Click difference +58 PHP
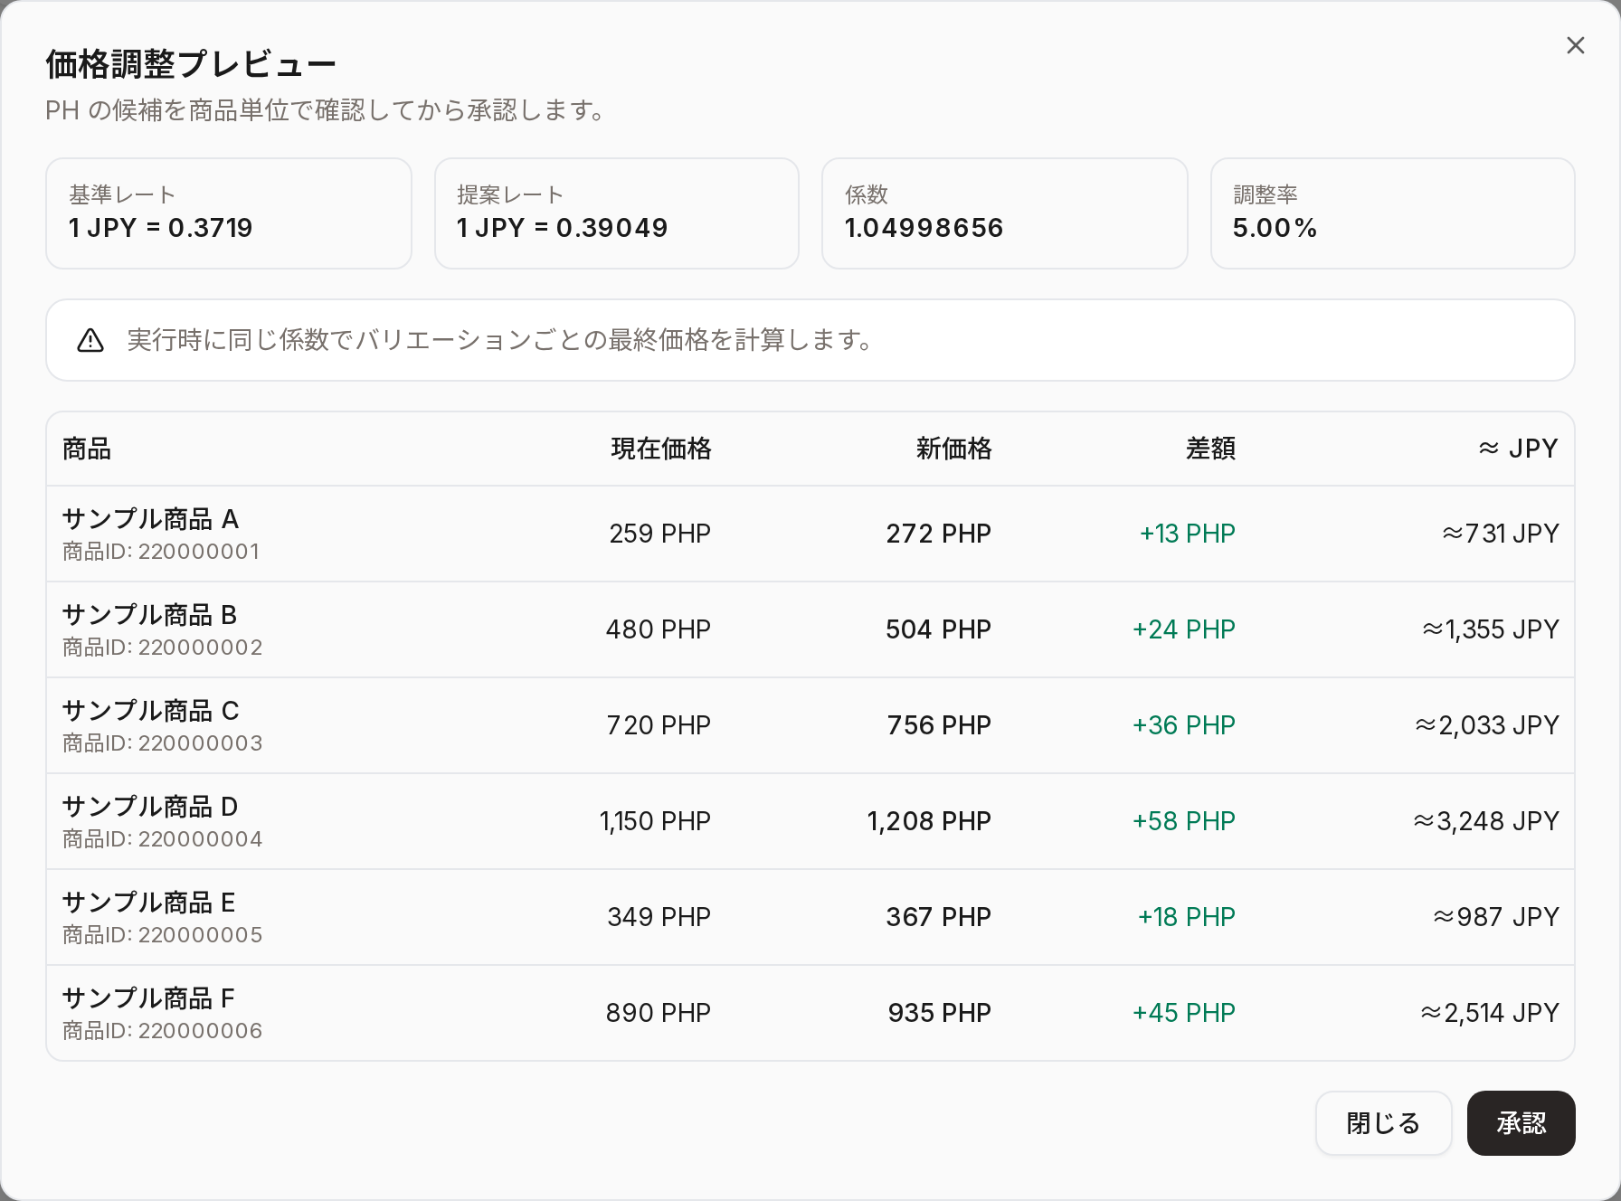This screenshot has height=1201, width=1621. tap(1184, 821)
